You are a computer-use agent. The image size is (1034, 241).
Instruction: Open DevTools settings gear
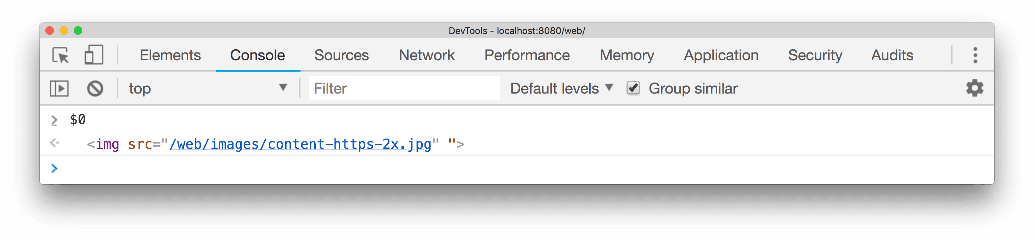[x=974, y=88]
